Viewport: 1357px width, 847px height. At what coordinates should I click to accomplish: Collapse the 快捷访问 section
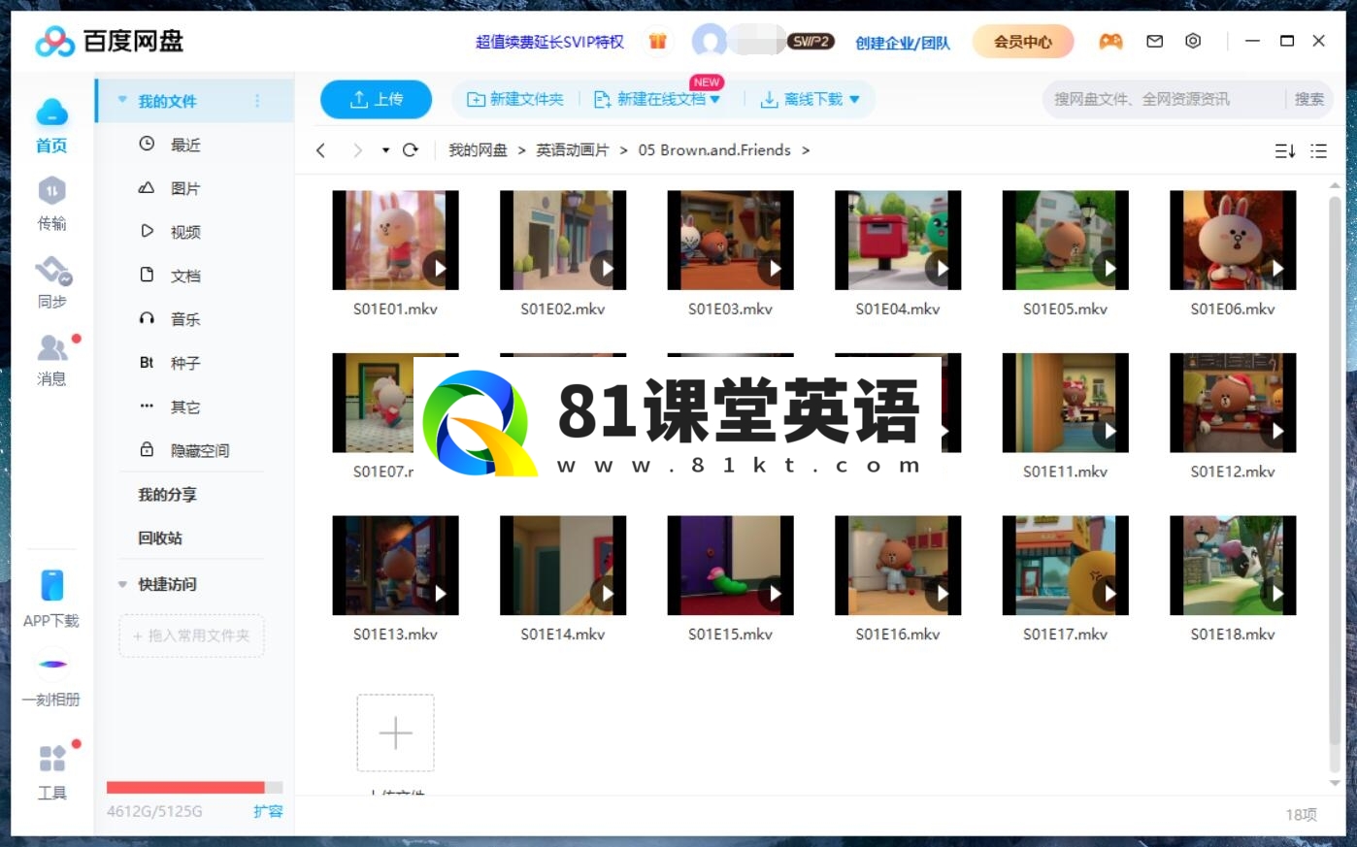[x=122, y=584]
